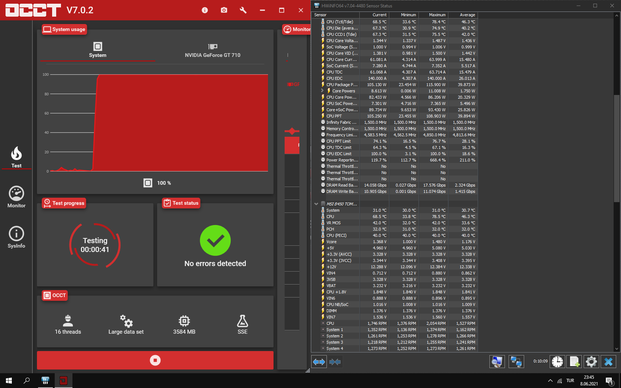Click the HWiNFO vertical scrollbar thumb

(617, 148)
